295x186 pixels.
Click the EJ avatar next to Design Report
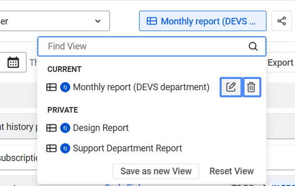pyautogui.click(x=65, y=128)
